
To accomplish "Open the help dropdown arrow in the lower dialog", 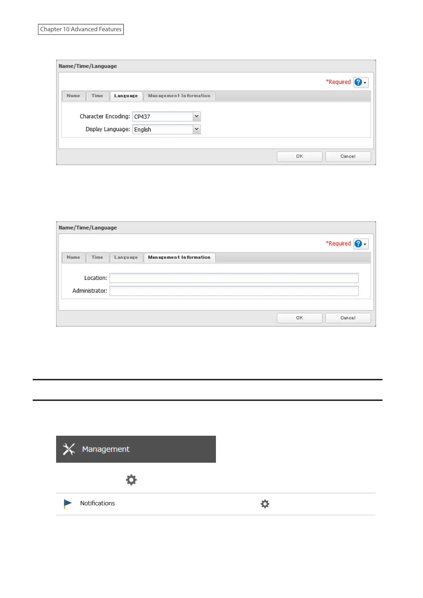I will (x=365, y=244).
